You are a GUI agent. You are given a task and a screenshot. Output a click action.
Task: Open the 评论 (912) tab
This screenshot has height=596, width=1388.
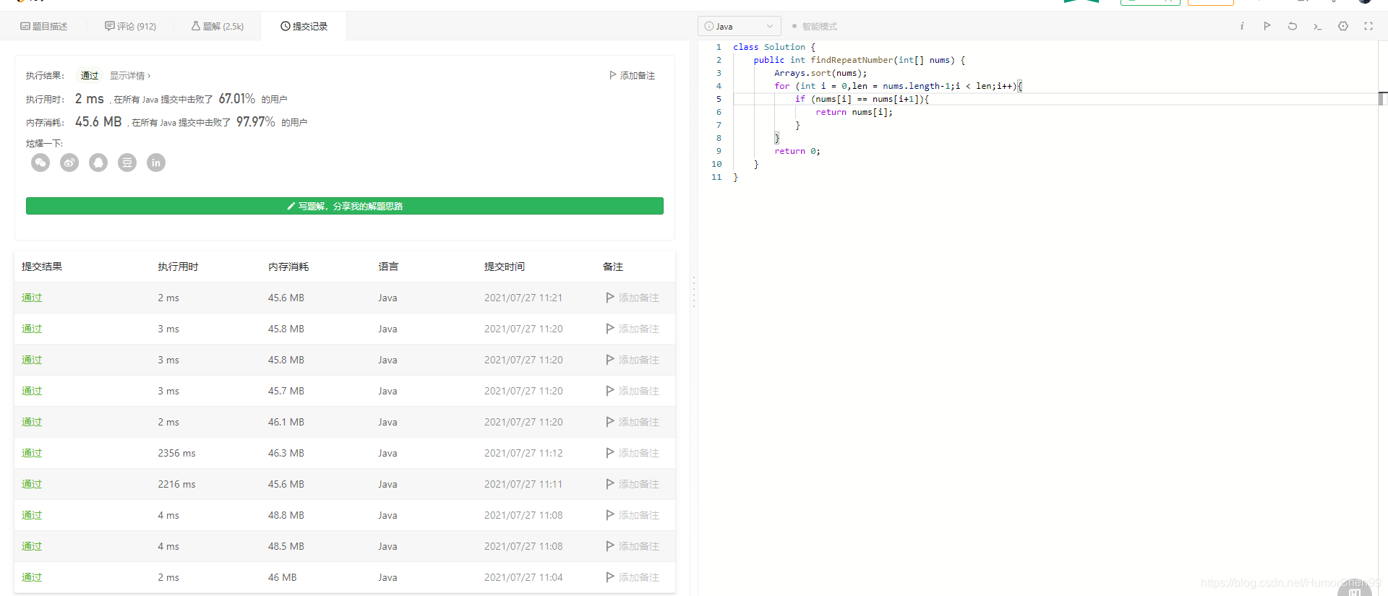pos(131,26)
